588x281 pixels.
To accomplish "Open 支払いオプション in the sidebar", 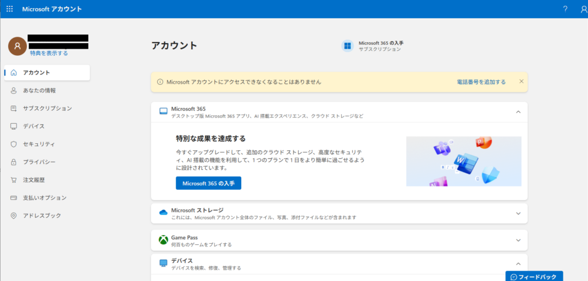I will click(x=44, y=198).
